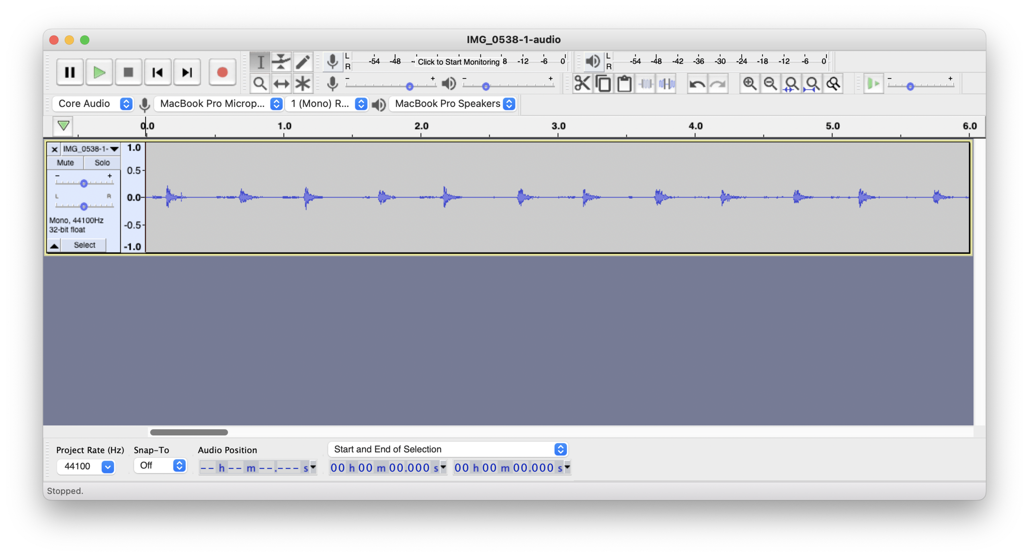Undo the last action
The height and width of the screenshot is (557, 1029).
pos(697,84)
